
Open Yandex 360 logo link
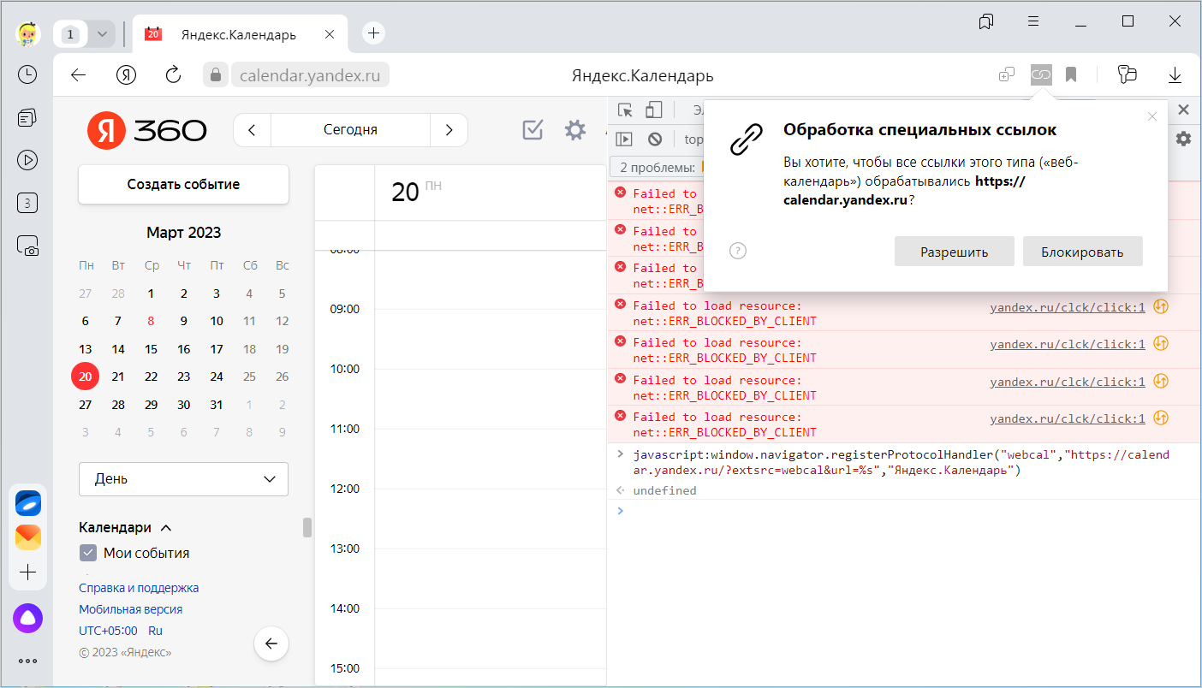(x=147, y=130)
